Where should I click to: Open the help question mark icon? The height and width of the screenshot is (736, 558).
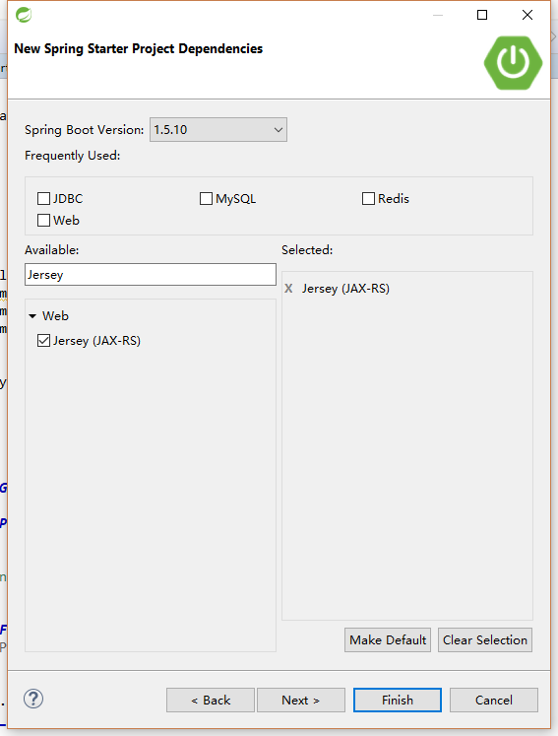pos(33,699)
